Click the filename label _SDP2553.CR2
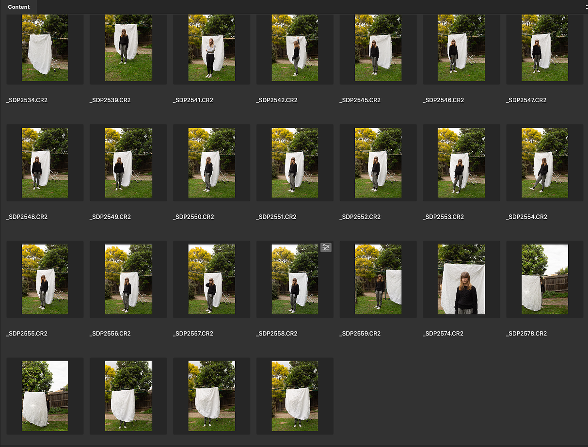 click(444, 217)
